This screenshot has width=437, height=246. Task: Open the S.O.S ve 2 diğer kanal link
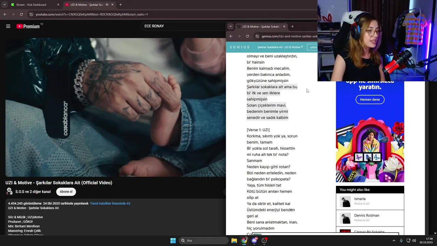(33, 192)
